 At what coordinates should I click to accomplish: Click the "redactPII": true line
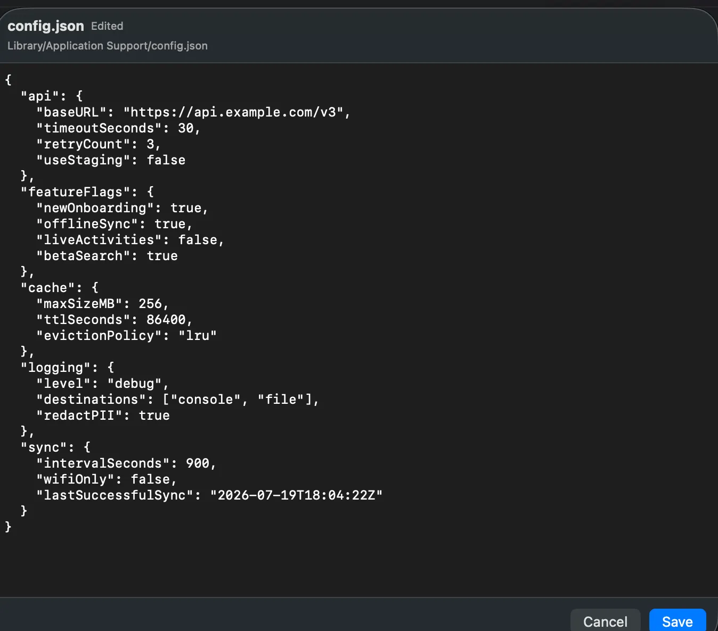[x=103, y=416]
